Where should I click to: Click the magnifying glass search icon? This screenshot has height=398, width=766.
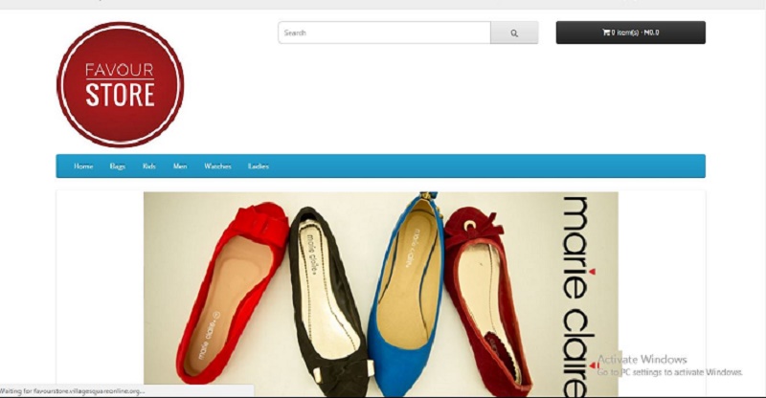514,33
